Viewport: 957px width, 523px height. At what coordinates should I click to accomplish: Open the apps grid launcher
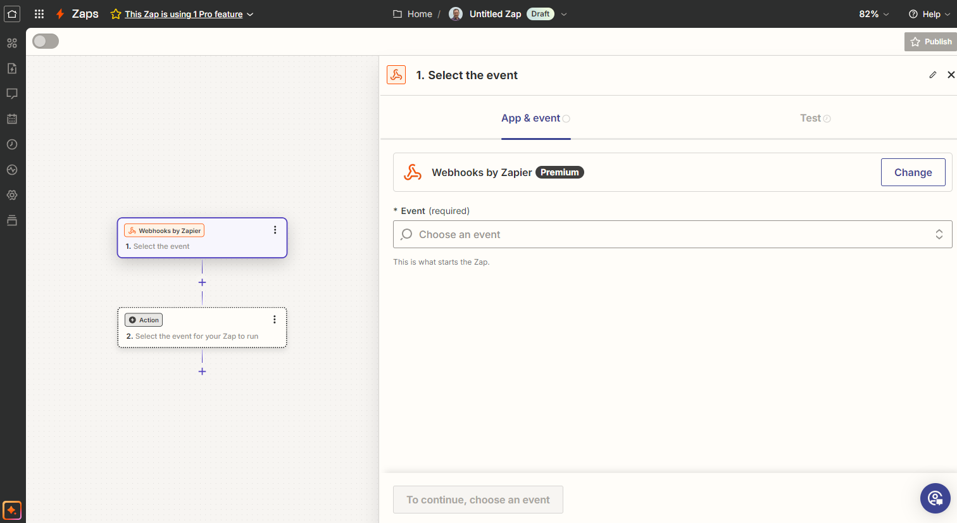coord(39,14)
